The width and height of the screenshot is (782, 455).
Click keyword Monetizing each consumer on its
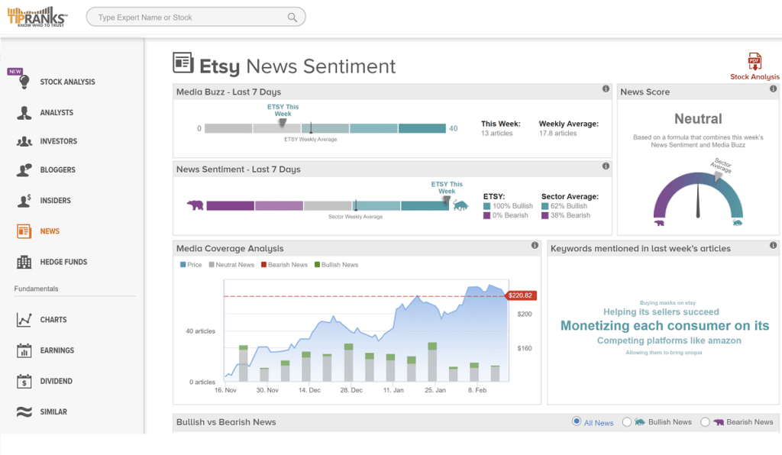665,326
